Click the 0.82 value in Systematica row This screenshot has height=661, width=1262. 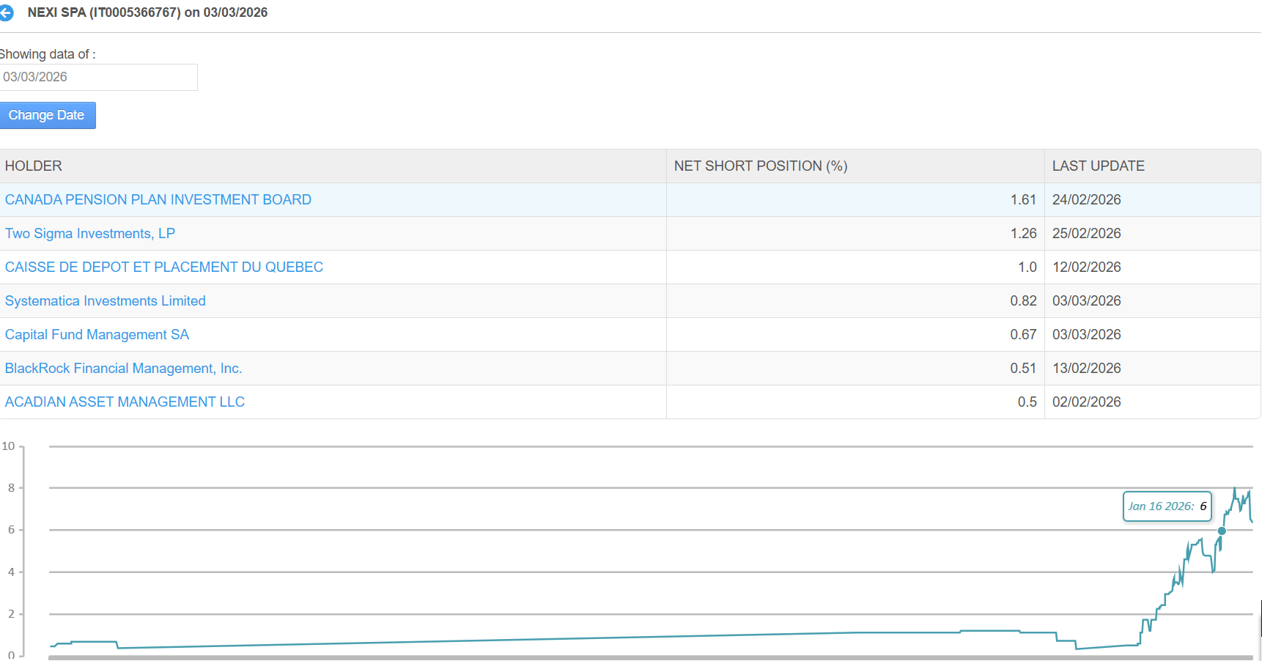(x=1023, y=301)
